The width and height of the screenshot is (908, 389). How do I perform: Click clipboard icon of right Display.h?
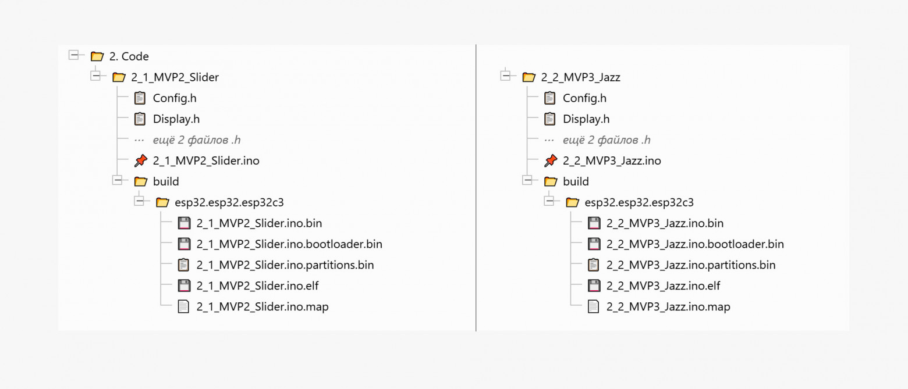coord(549,119)
